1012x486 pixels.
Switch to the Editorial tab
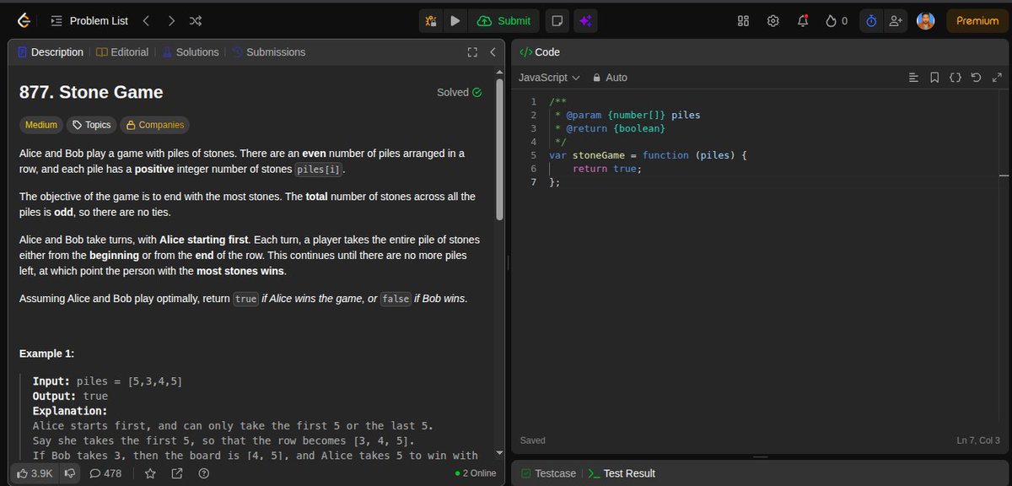[122, 52]
